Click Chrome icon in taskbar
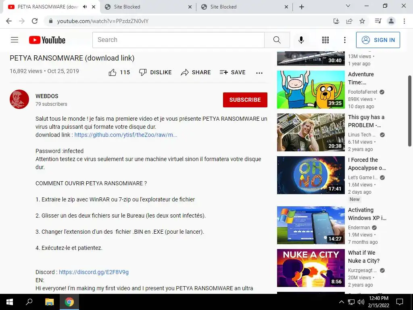 point(69,302)
